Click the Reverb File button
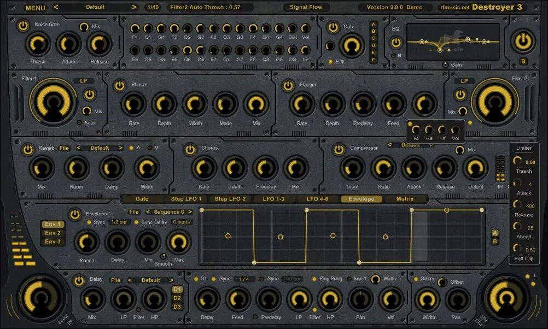548x329 pixels. (x=64, y=148)
